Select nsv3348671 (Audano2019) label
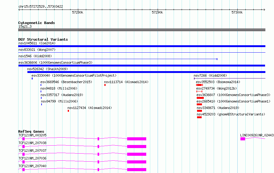This screenshot has width=274, height=173. [x=218, y=108]
